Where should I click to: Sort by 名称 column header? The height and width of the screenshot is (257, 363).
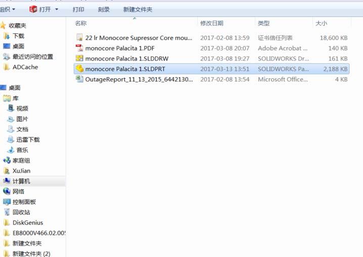(81, 23)
